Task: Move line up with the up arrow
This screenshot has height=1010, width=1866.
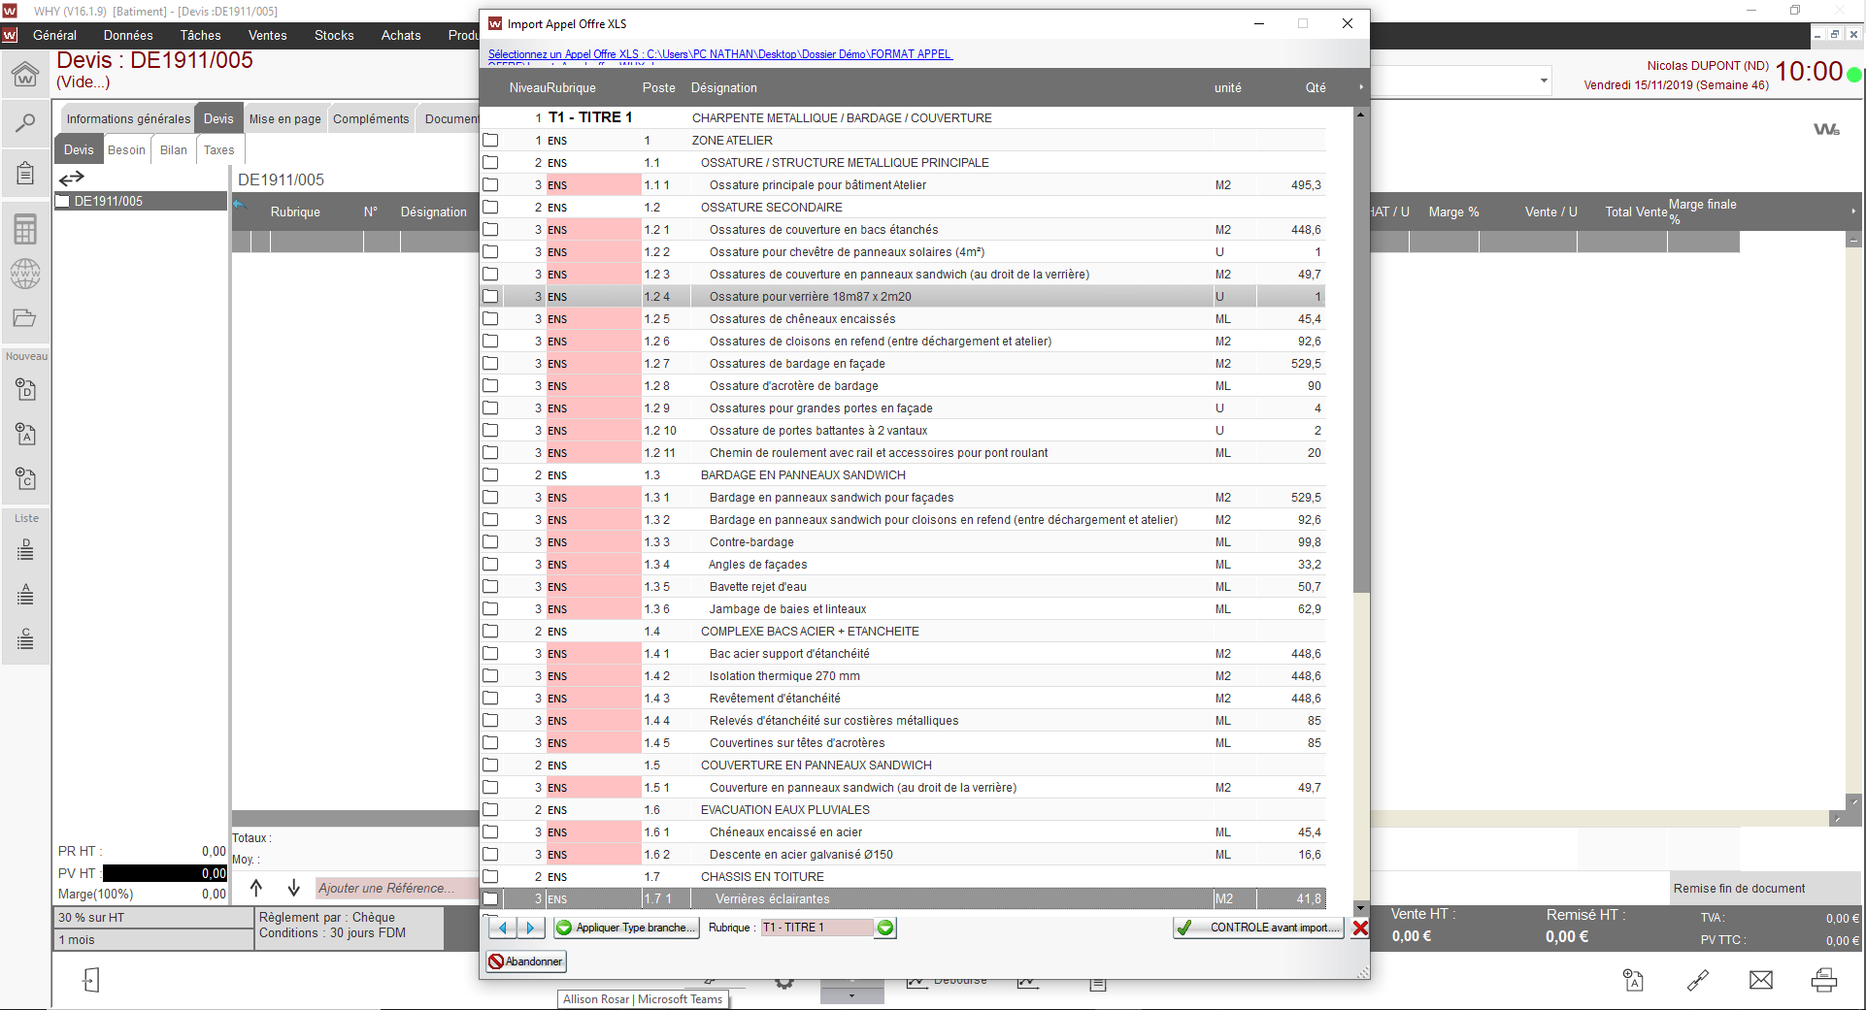Action: click(256, 888)
